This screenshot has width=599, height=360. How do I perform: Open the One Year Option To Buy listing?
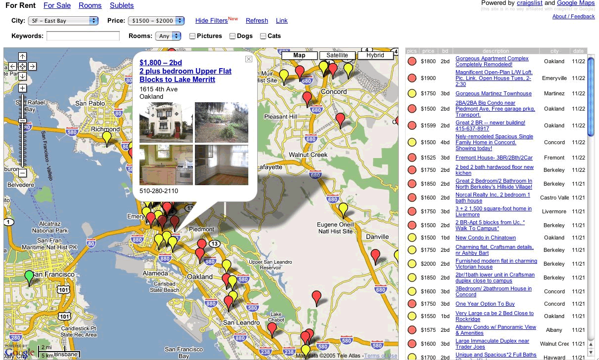pyautogui.click(x=485, y=304)
